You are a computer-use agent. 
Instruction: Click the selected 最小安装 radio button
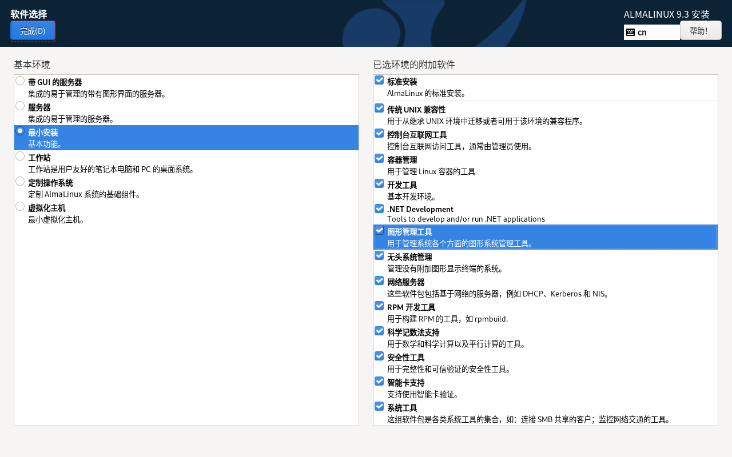tap(20, 131)
